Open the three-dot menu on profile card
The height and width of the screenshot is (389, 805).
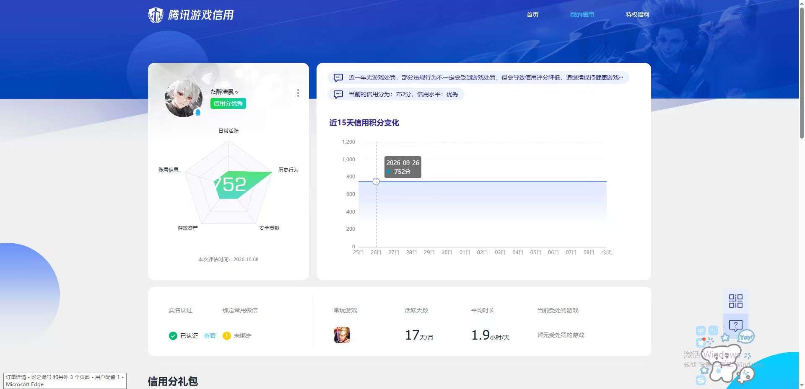pos(298,93)
